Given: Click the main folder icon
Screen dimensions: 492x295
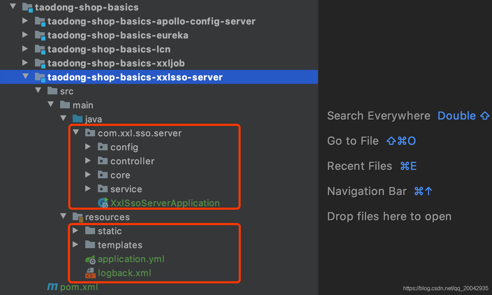Looking at the screenshot, I should (x=65, y=105).
